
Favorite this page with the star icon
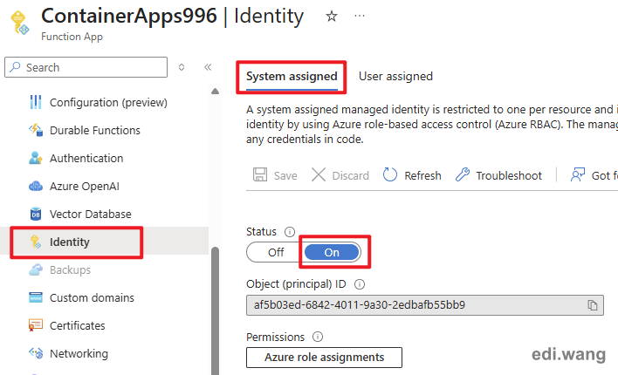331,17
